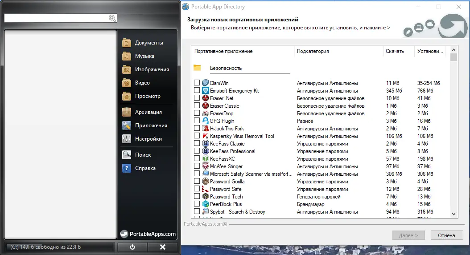The image size is (470, 255).
Task: Enable the Password Safe checkbox
Action: pos(197,189)
